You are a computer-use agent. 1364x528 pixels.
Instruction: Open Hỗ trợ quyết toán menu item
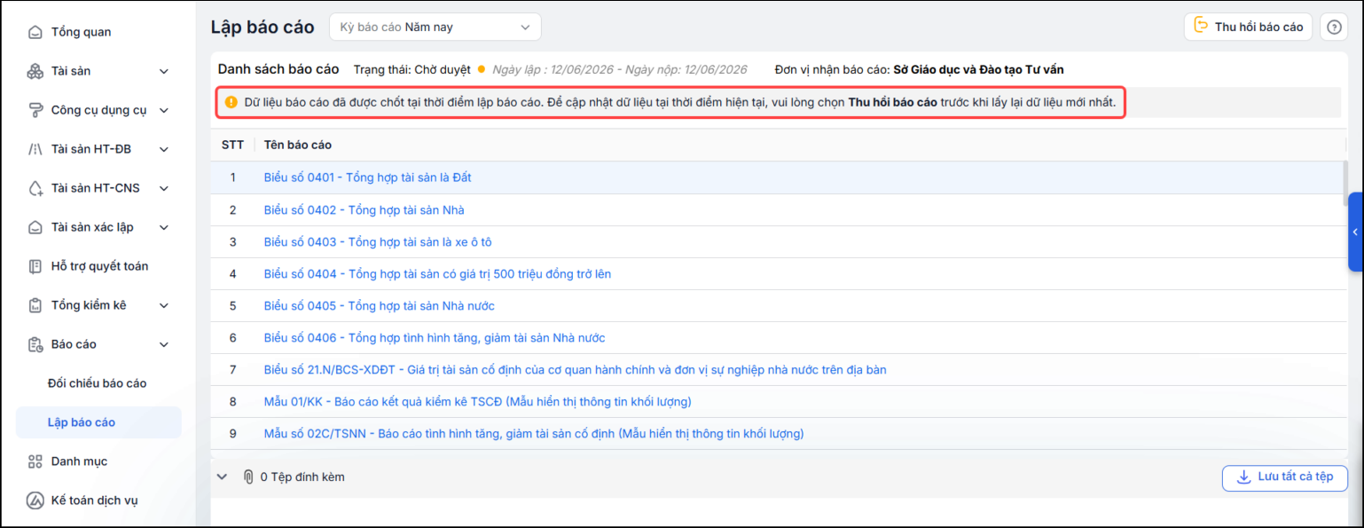[100, 266]
